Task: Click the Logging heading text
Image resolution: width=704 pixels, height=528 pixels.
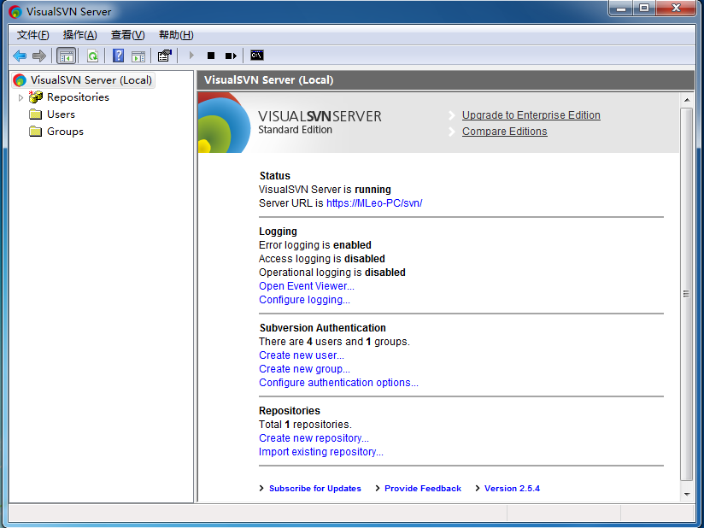Action: click(278, 232)
